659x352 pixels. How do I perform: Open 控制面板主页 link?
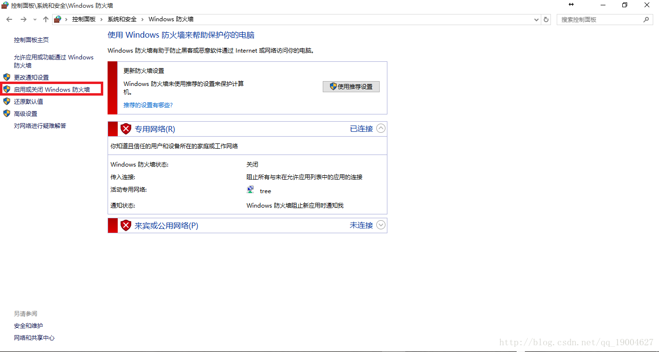coord(31,40)
